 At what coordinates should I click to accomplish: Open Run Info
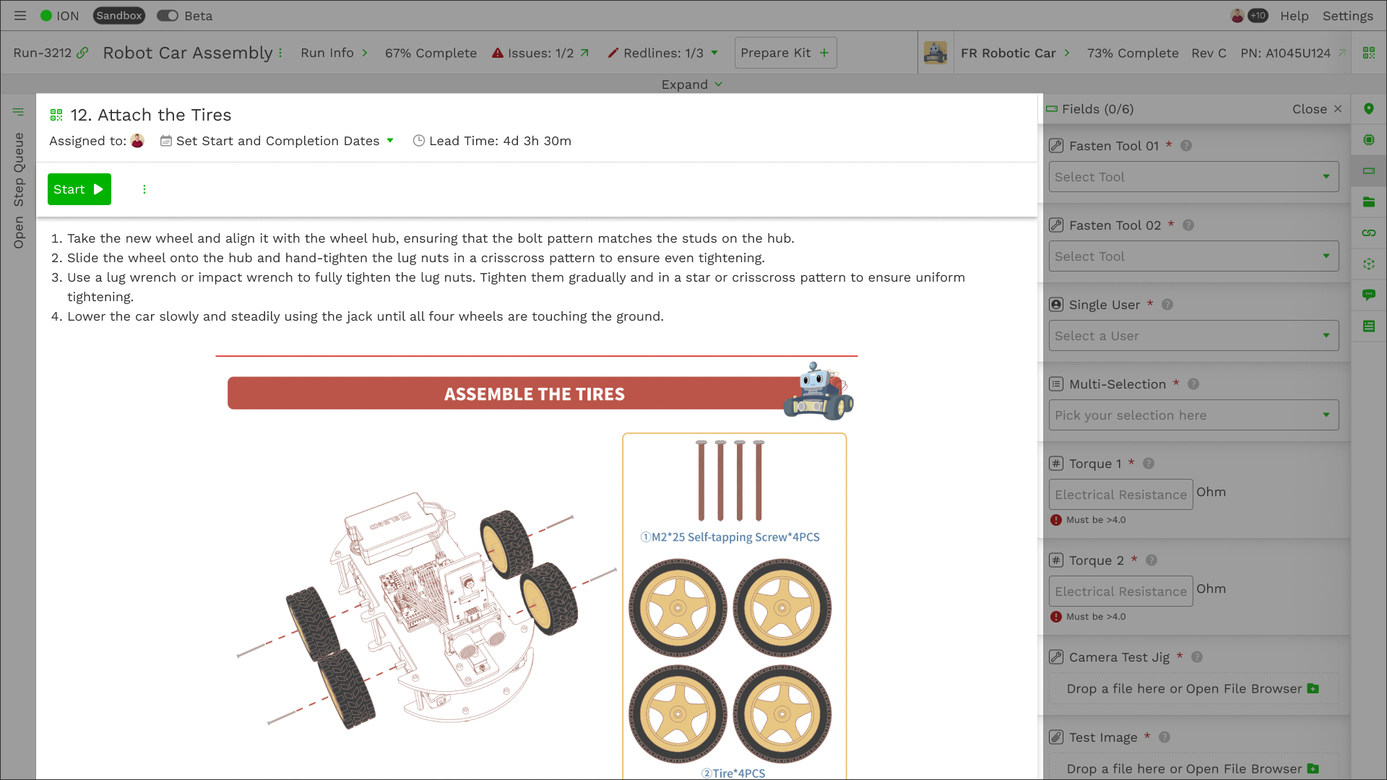[x=334, y=53]
